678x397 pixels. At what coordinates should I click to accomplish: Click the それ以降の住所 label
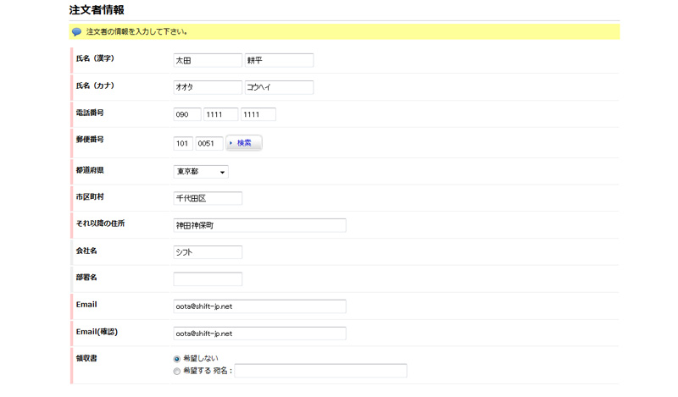(x=100, y=223)
